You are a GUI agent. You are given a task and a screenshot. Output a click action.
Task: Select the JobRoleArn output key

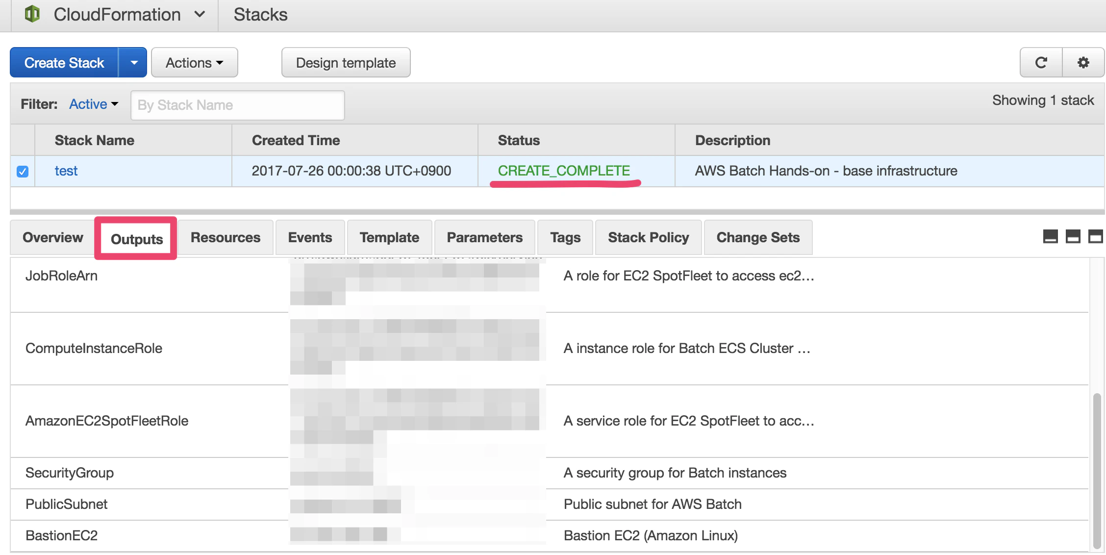(61, 276)
